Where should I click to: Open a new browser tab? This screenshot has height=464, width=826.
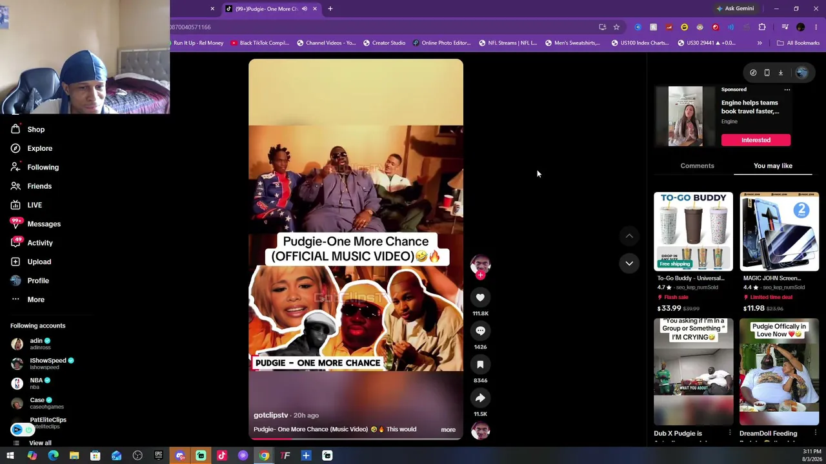pyautogui.click(x=330, y=9)
